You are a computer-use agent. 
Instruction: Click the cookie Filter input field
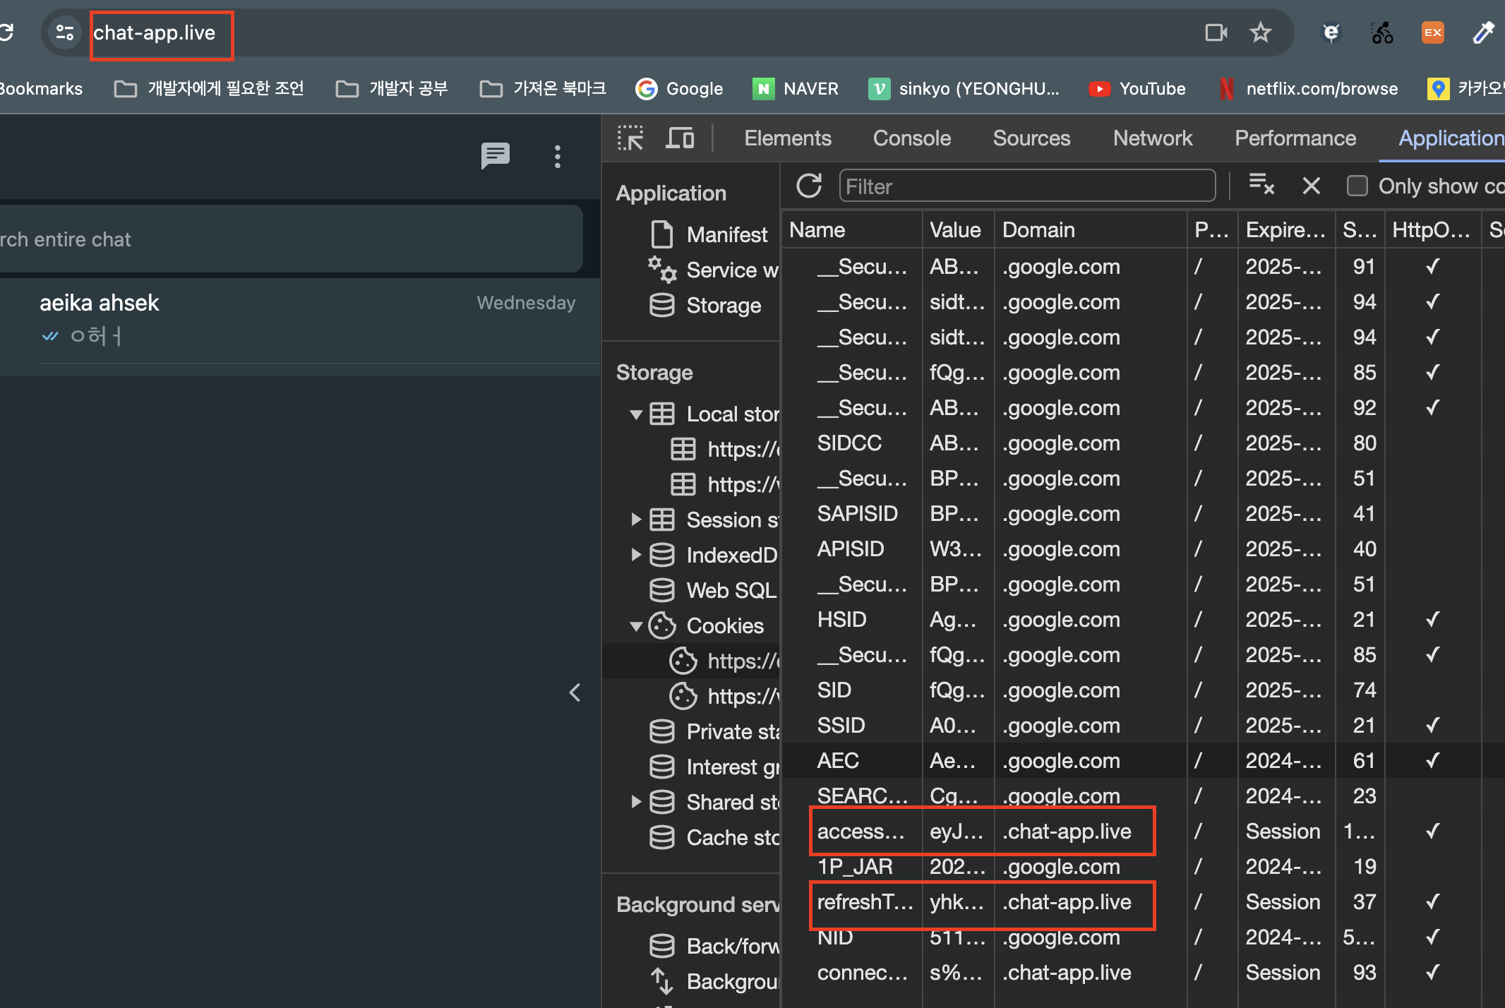coord(1027,186)
